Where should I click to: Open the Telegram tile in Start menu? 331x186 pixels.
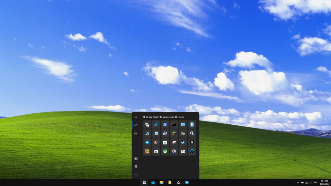147,142
